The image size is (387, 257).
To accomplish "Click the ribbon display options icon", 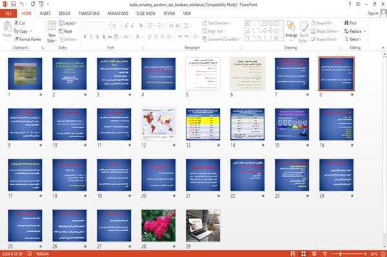I will point(358,5).
